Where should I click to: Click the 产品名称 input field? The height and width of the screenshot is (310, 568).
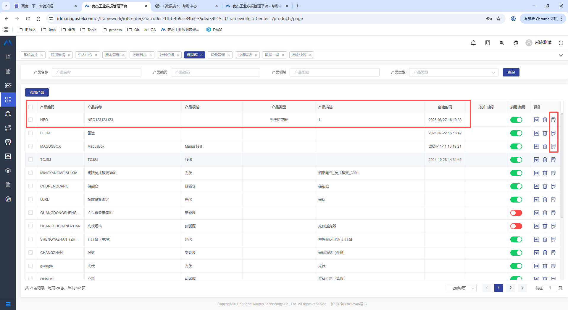click(x=96, y=72)
